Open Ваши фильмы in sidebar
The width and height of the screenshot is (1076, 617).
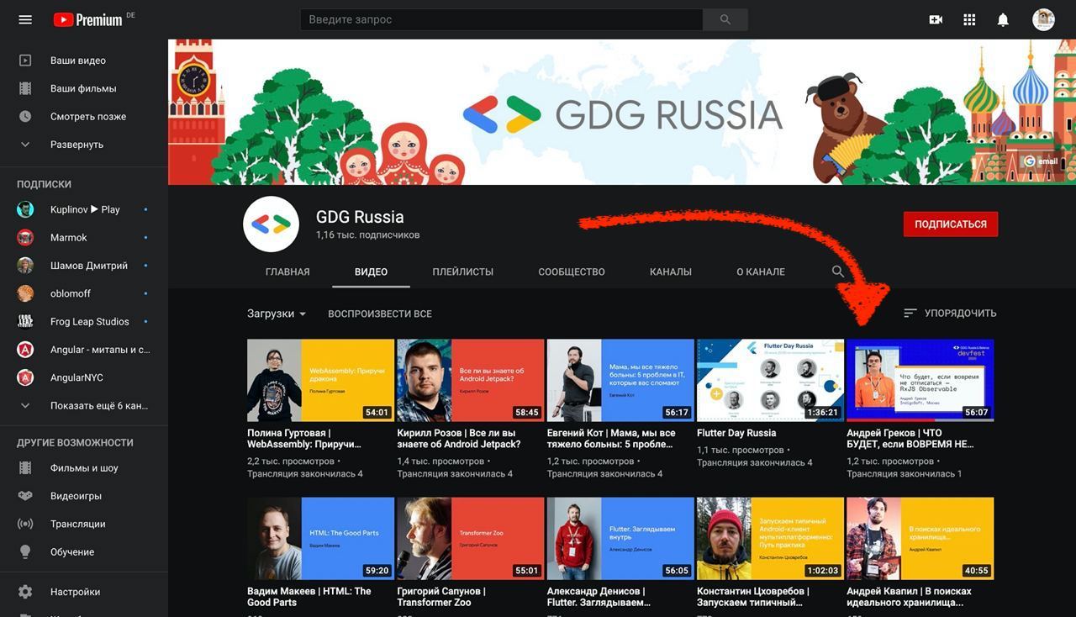pyautogui.click(x=84, y=88)
